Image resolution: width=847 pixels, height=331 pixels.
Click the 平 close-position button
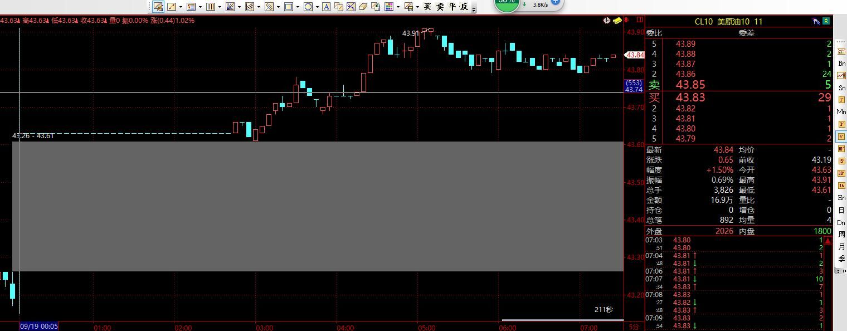[452, 7]
